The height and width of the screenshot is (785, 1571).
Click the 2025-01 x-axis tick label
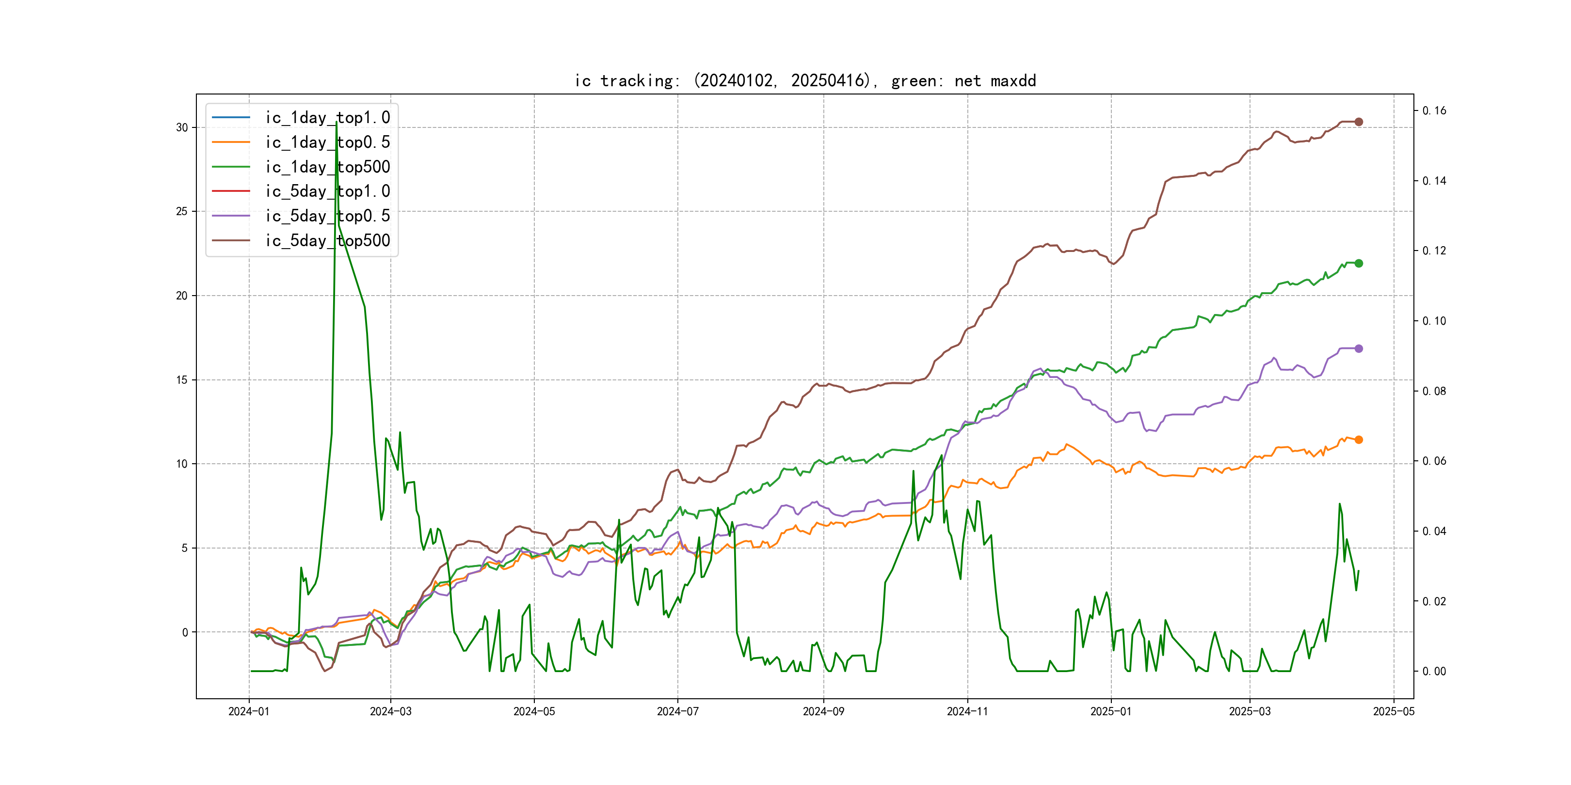[1110, 711]
